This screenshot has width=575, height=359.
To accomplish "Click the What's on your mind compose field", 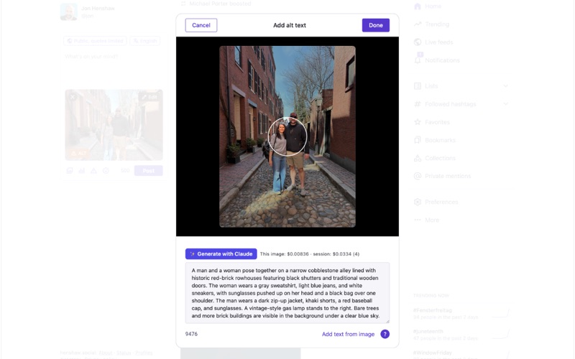I will [x=114, y=66].
